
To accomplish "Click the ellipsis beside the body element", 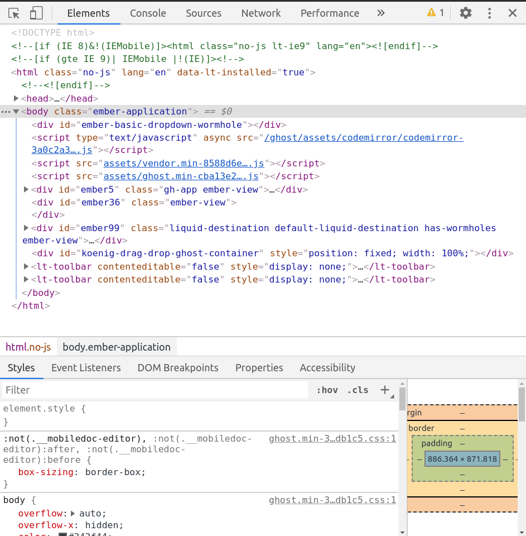I will click(x=6, y=112).
